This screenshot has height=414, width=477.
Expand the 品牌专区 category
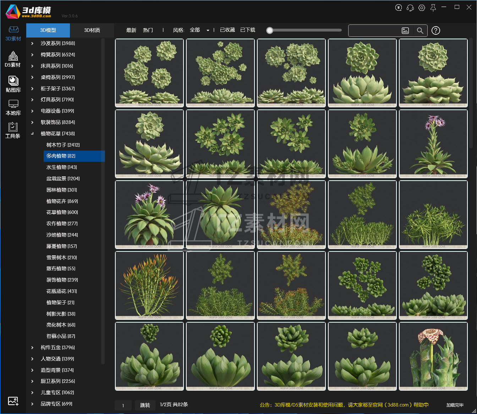click(32, 404)
